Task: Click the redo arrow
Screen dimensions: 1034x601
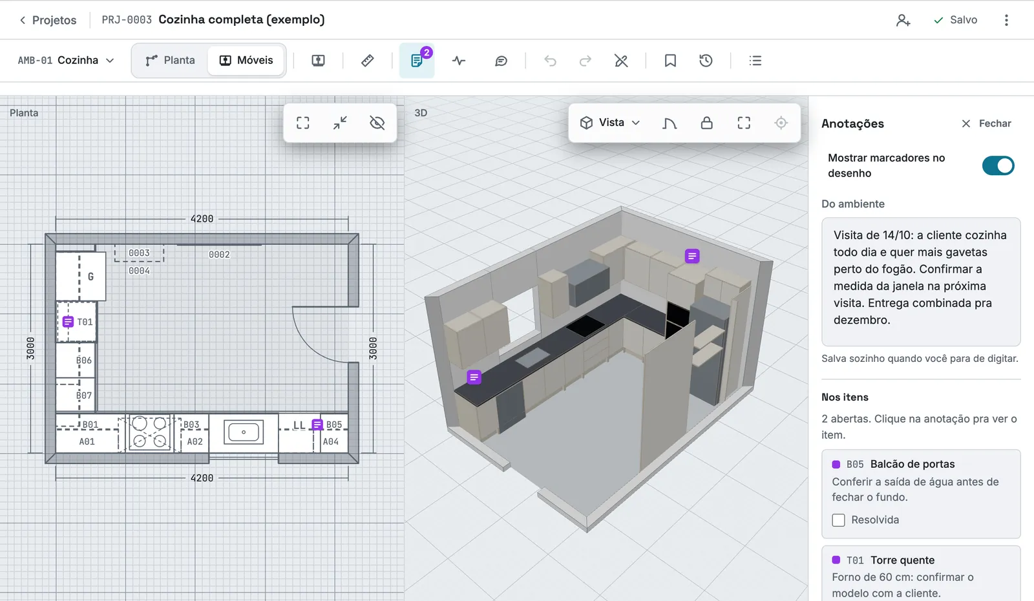Action: pyautogui.click(x=586, y=61)
